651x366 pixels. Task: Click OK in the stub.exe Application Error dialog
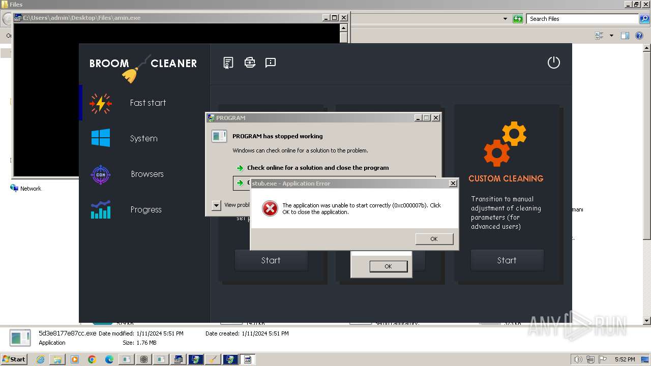pyautogui.click(x=434, y=239)
